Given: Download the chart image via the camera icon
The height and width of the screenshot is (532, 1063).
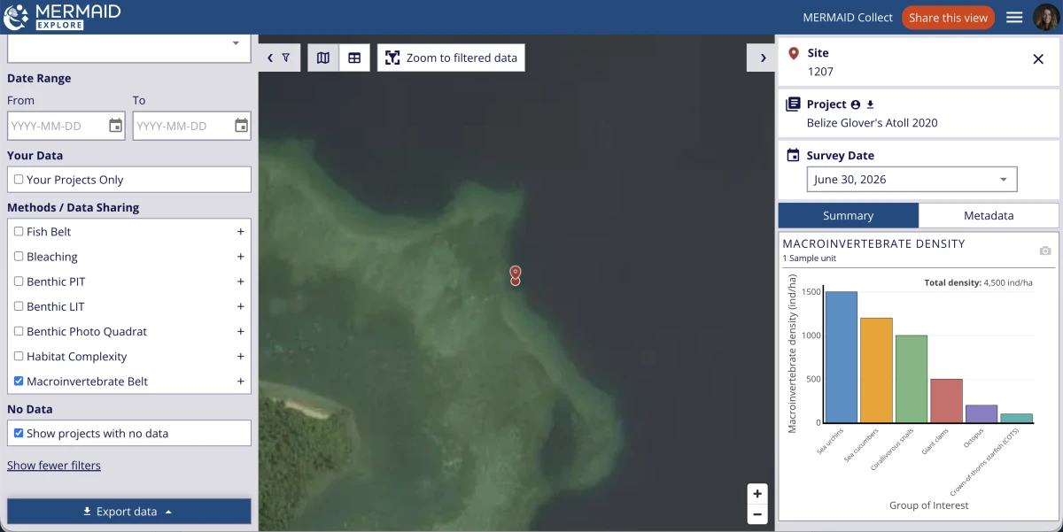Looking at the screenshot, I should coord(1045,251).
